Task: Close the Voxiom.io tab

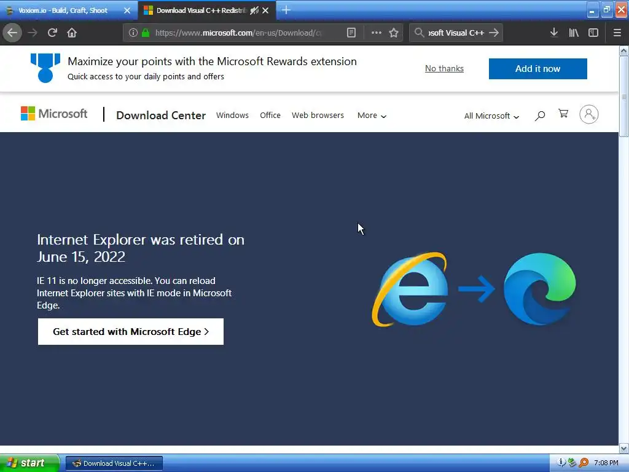Action: pyautogui.click(x=127, y=10)
